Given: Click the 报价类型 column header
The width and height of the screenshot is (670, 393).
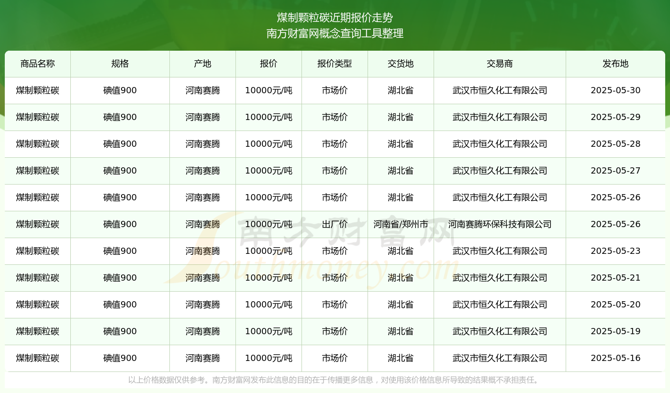Looking at the screenshot, I should click(x=335, y=64).
